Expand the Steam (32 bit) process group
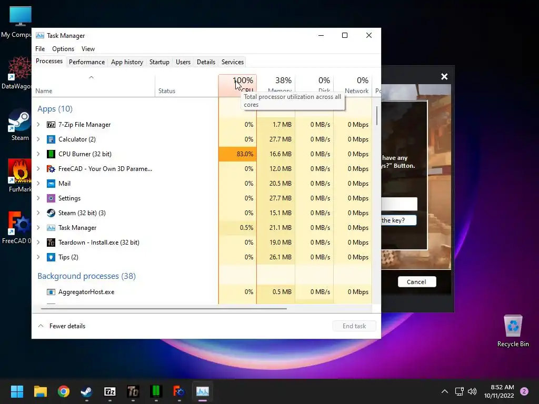Screen dimensions: 539x404 [38, 213]
